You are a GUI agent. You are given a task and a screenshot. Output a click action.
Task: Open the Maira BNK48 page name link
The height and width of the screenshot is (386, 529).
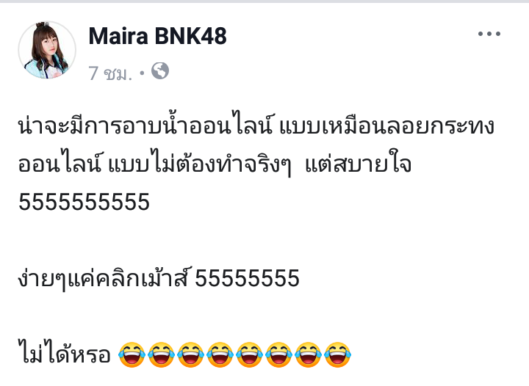[x=157, y=36]
